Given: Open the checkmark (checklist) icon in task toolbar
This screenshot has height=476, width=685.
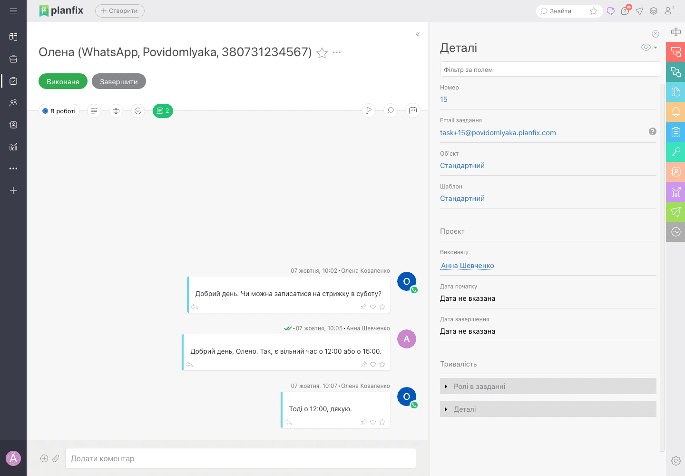Looking at the screenshot, I should pos(138,111).
